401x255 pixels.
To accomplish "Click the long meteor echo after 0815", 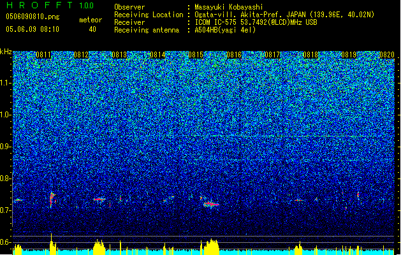I will tap(211, 204).
